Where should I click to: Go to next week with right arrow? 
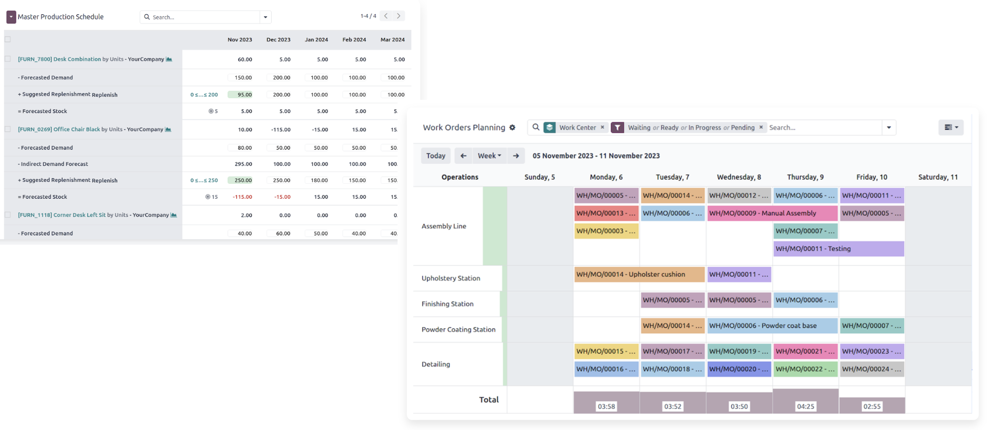tap(516, 156)
